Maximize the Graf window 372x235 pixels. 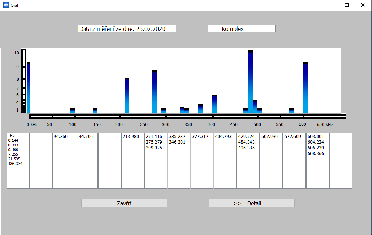click(347, 5)
